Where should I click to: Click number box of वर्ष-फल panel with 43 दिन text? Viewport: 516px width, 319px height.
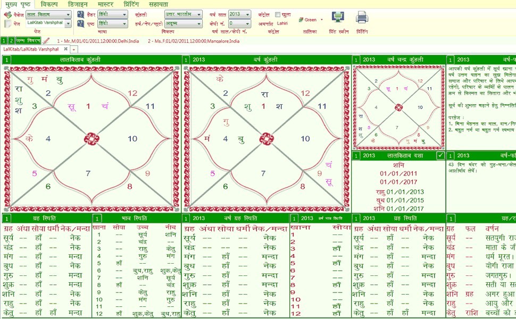450,156
